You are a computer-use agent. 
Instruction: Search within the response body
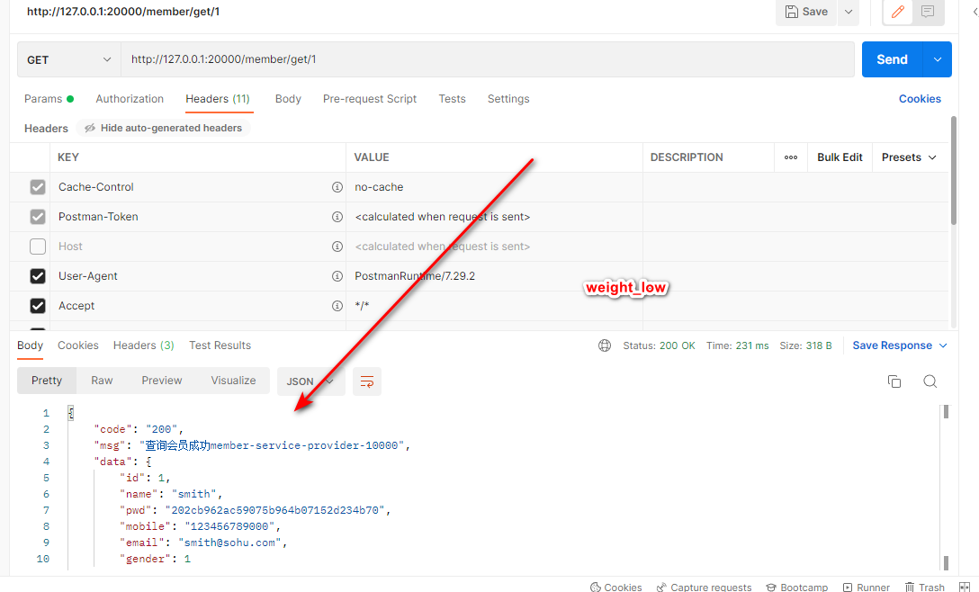[x=930, y=381]
